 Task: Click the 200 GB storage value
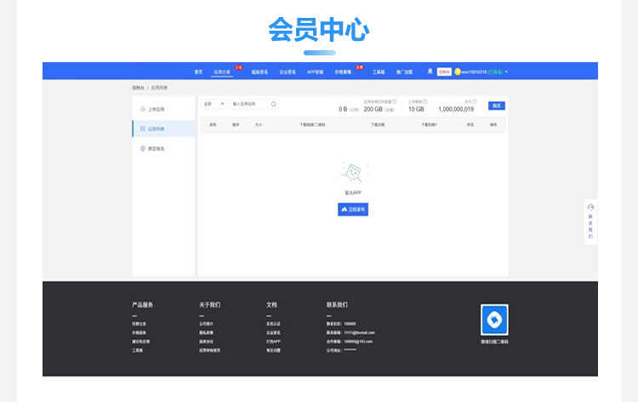(x=373, y=109)
